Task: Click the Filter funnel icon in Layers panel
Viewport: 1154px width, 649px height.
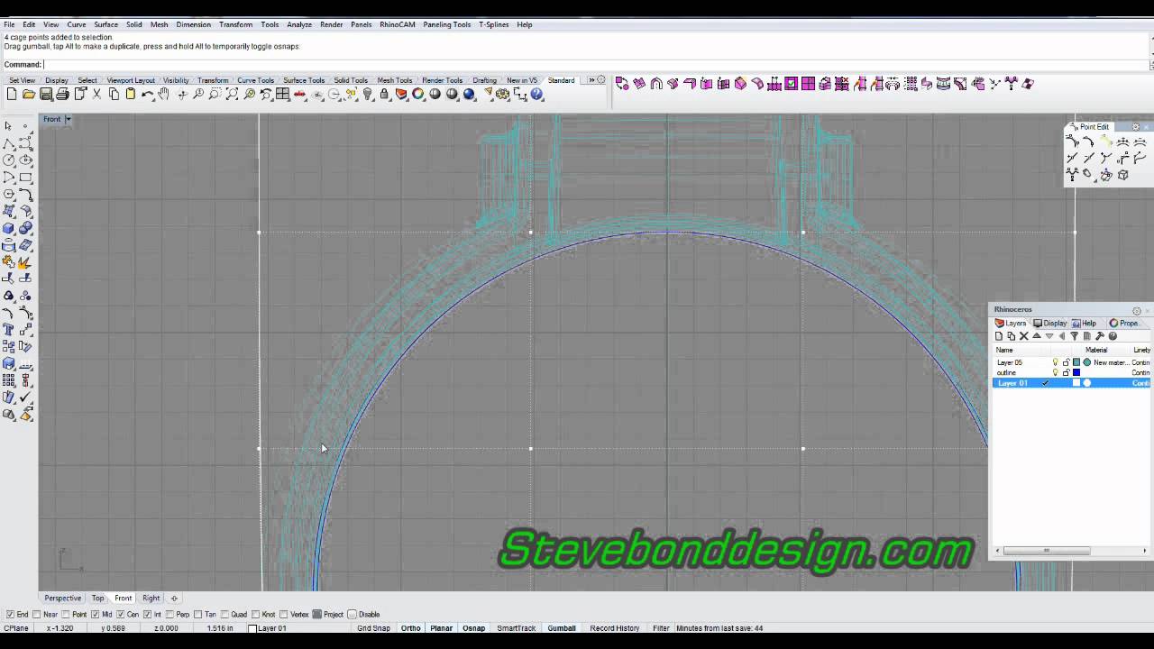Action: 1074,336
